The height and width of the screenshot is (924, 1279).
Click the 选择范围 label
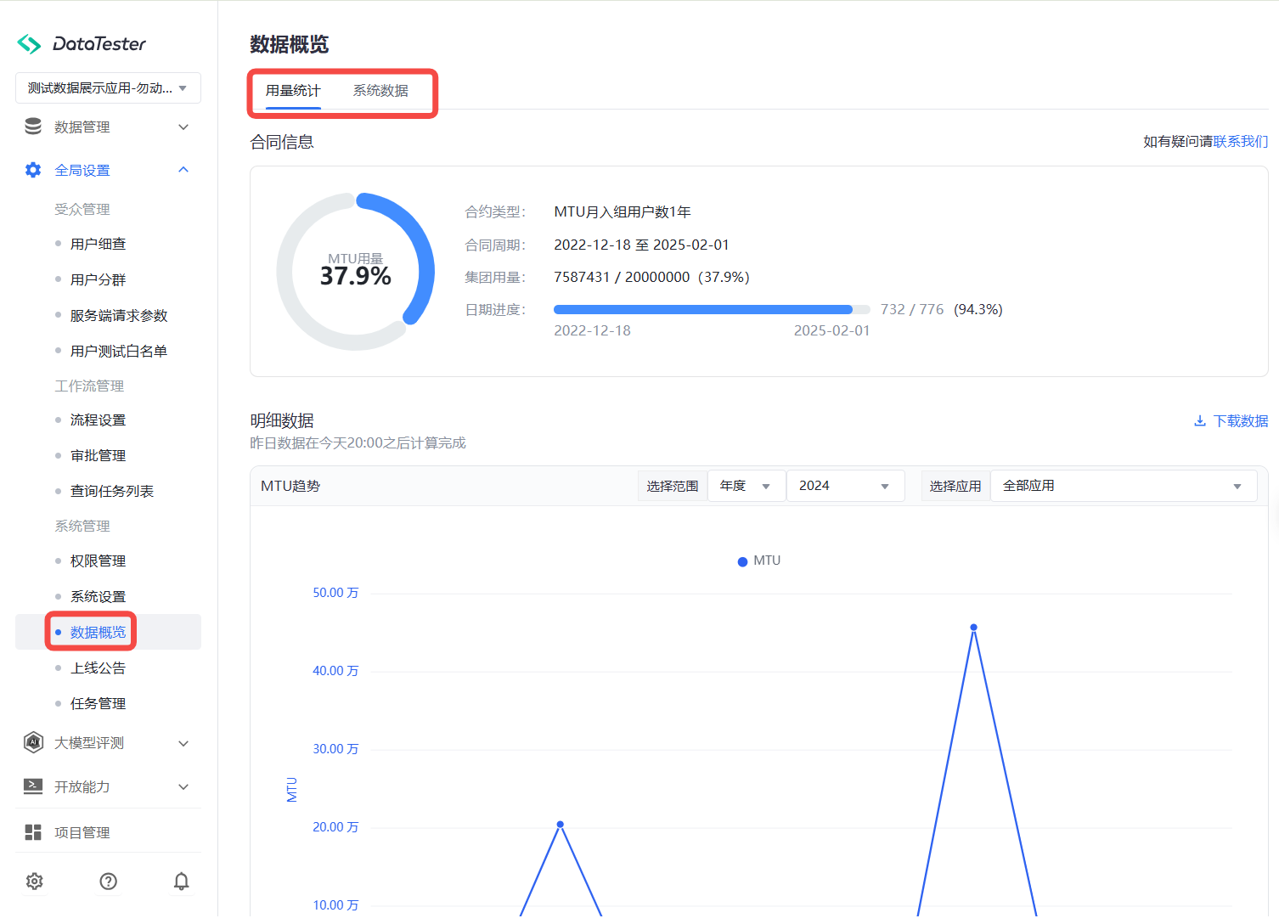672,486
